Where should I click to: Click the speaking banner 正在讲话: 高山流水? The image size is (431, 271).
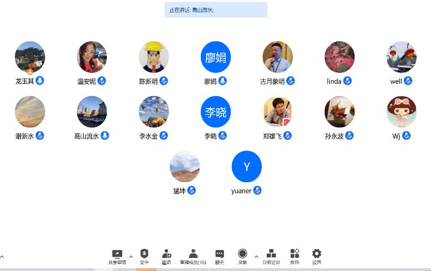point(216,10)
